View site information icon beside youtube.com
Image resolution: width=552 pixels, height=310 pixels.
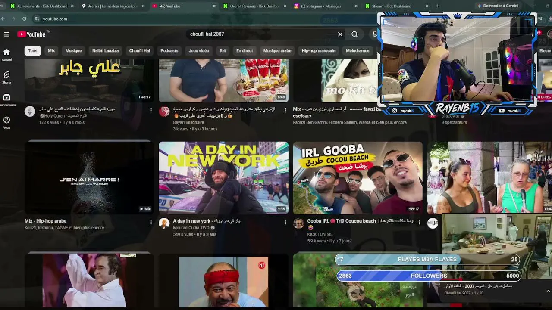pyautogui.click(x=37, y=19)
